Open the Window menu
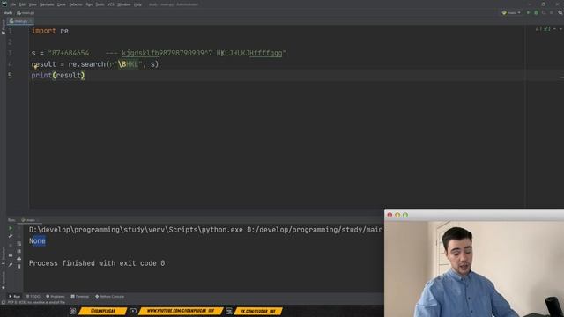 pyautogui.click(x=123, y=4)
